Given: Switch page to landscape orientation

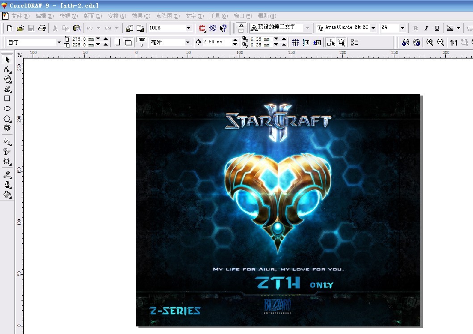Looking at the screenshot, I should click(128, 42).
